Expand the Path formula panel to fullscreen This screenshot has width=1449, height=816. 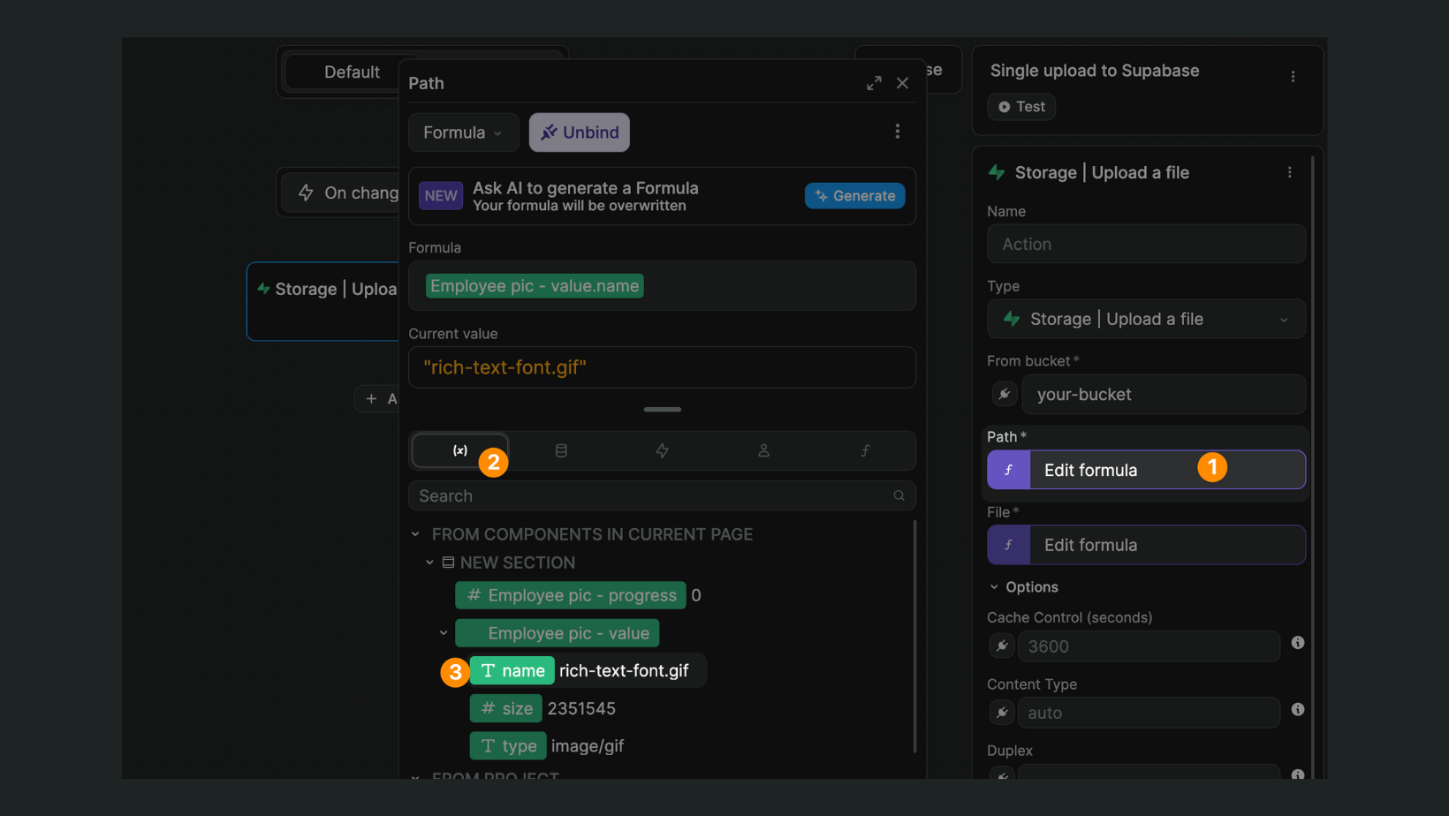tap(874, 83)
